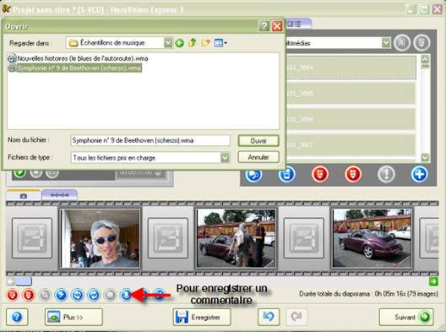
Task: Click the transition placeholder before the sunglasses photo
Action: 32,238
